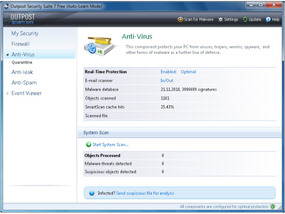Collapse the Anti-Virus tree arrow

7,54
